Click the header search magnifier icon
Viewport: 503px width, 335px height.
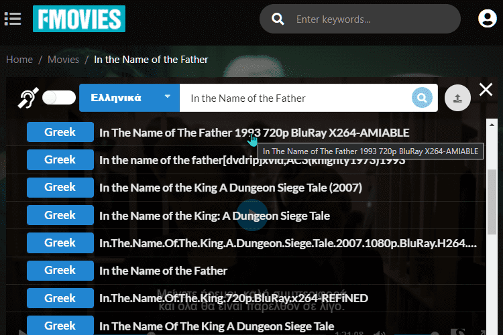pos(278,19)
